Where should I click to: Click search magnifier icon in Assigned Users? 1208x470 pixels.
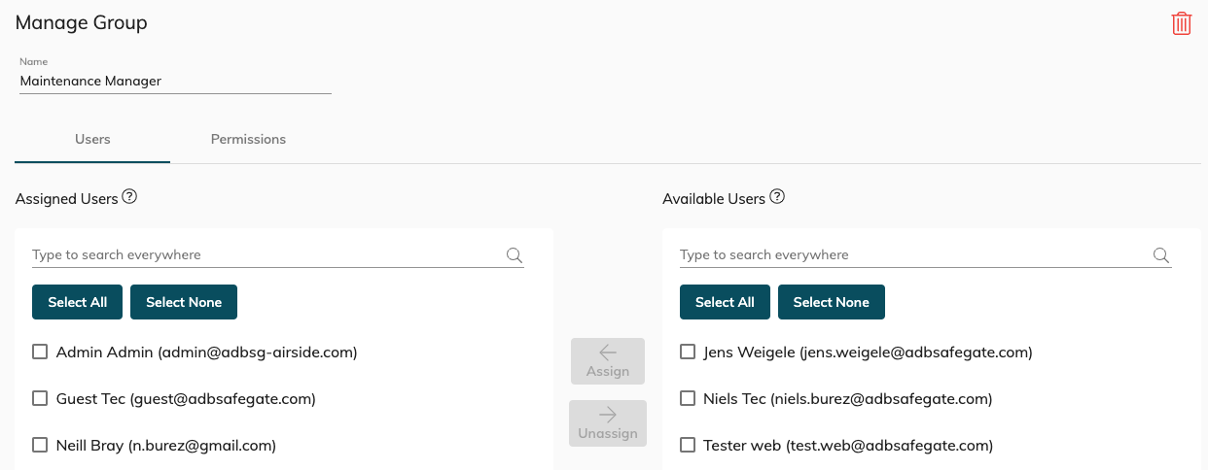coord(515,255)
